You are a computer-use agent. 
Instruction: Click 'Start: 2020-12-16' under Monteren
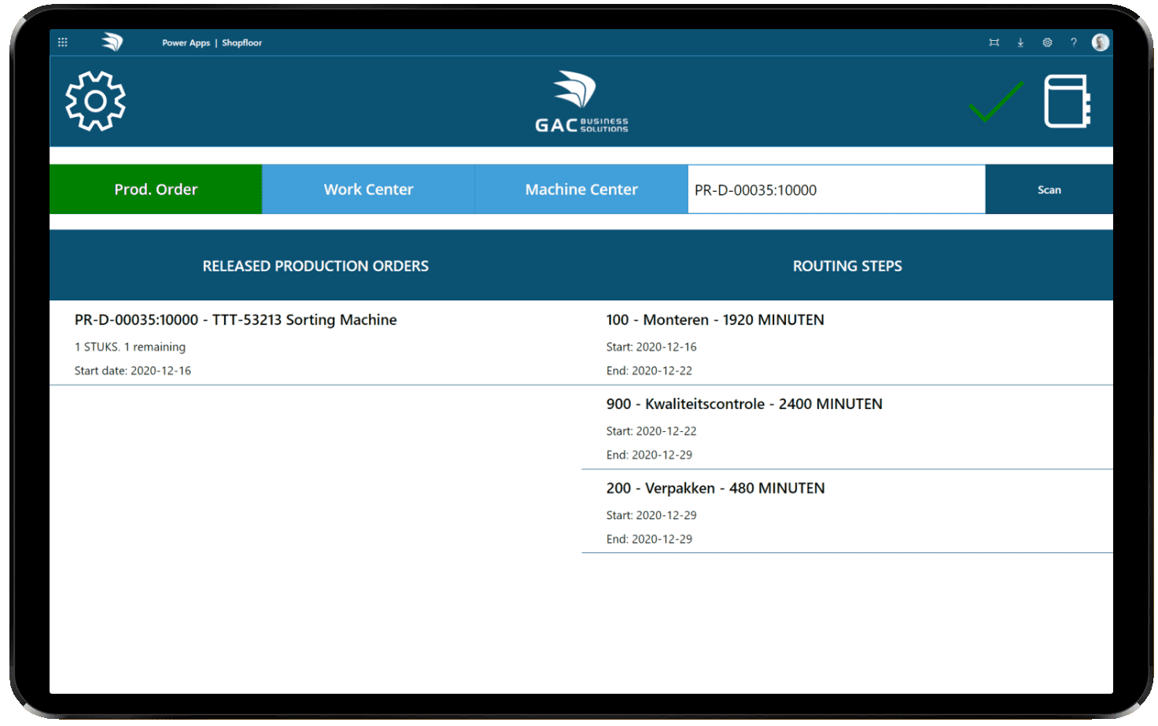pyautogui.click(x=651, y=347)
